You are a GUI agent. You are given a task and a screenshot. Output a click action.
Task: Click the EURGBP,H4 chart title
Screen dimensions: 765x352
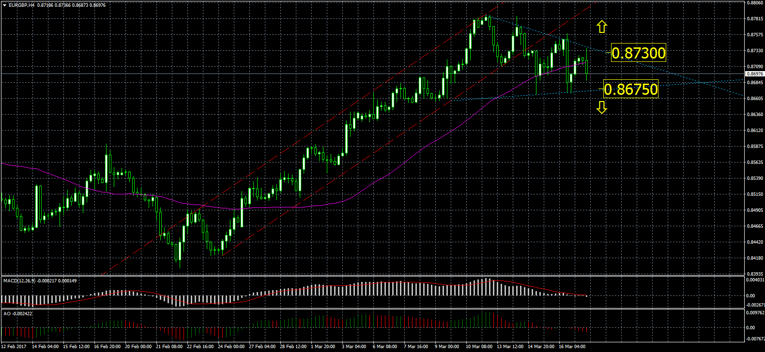pyautogui.click(x=21, y=5)
